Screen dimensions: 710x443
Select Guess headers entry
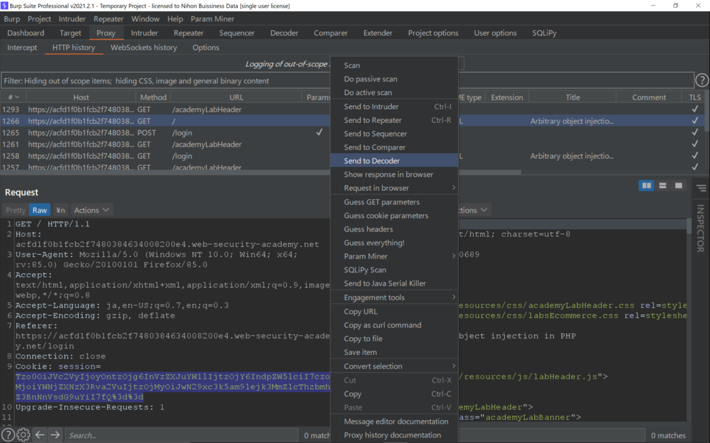point(395,229)
